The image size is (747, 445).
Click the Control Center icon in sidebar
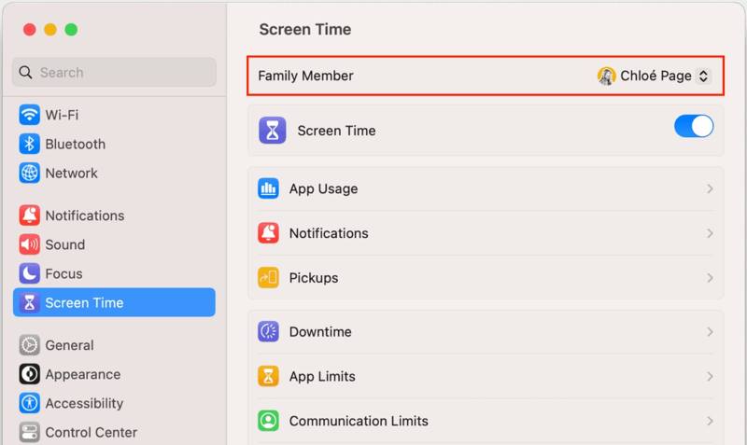pos(29,432)
